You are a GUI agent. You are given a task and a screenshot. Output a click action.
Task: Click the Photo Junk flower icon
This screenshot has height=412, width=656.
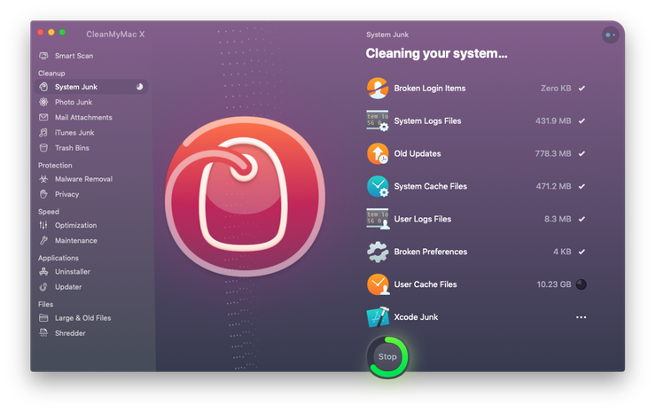point(43,102)
